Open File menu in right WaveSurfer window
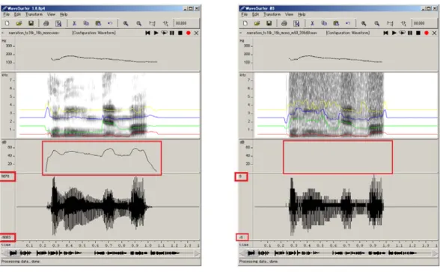440x272 pixels. (244, 14)
